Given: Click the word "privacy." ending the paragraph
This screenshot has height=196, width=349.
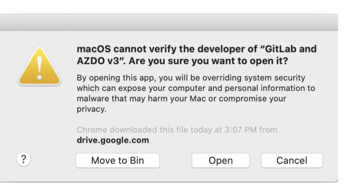Looking at the screenshot, I should point(92,109).
